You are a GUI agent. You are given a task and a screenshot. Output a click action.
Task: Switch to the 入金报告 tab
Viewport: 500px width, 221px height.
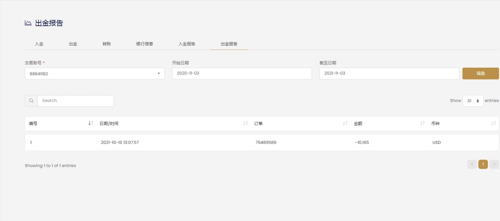tap(187, 44)
